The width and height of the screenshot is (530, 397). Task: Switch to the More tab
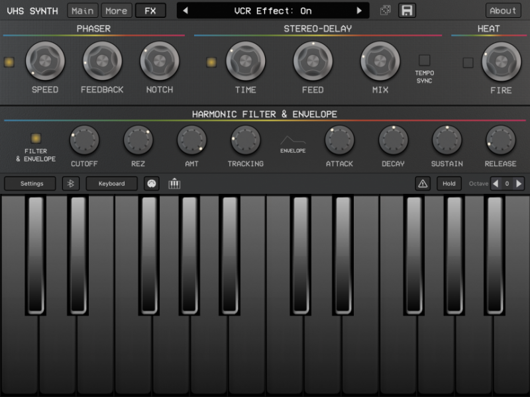(x=117, y=10)
